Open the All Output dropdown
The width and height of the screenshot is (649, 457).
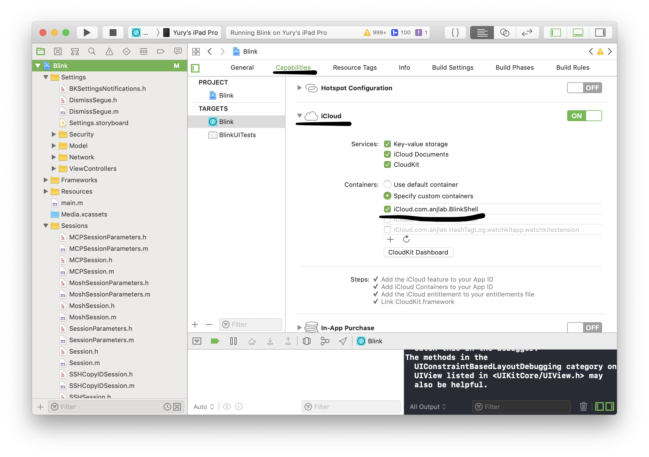(x=428, y=407)
